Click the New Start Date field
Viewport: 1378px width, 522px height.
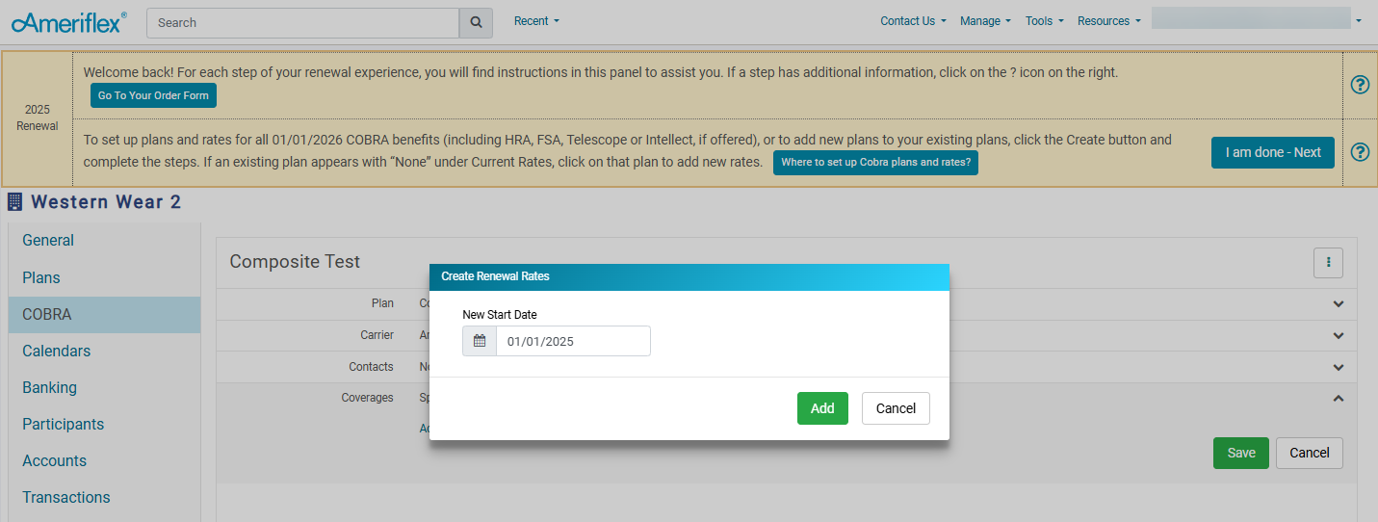coord(573,341)
